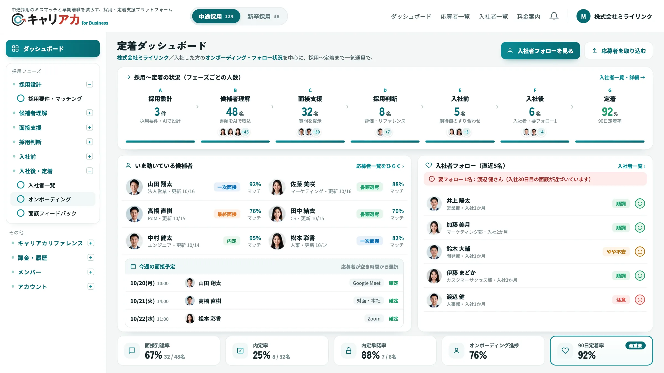
Task: Click the ダッシュボード sidebar button
Action: [53, 49]
